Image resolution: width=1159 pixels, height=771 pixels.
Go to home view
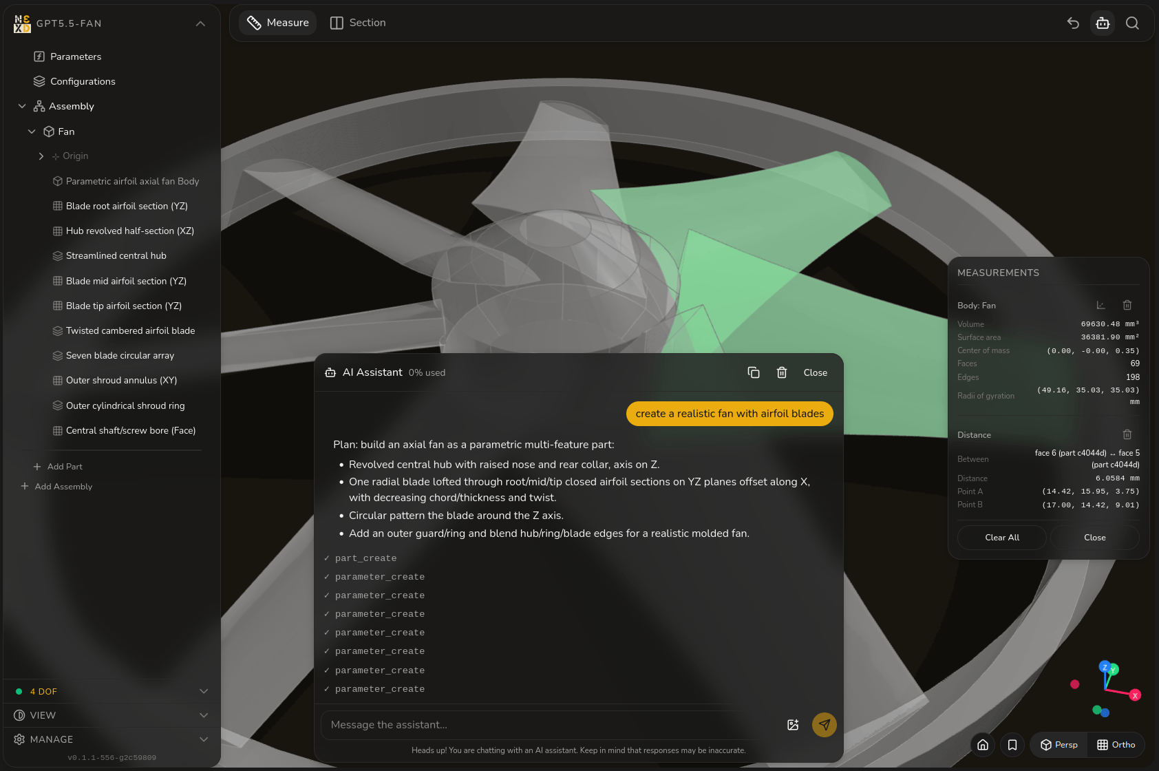983,745
